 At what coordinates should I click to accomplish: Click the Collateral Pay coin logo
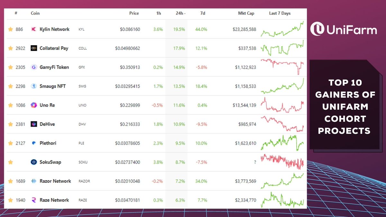click(x=33, y=48)
